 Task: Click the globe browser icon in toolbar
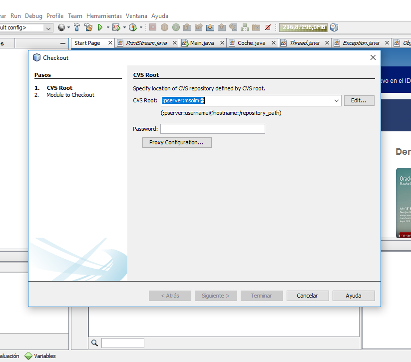pyautogui.click(x=61, y=27)
